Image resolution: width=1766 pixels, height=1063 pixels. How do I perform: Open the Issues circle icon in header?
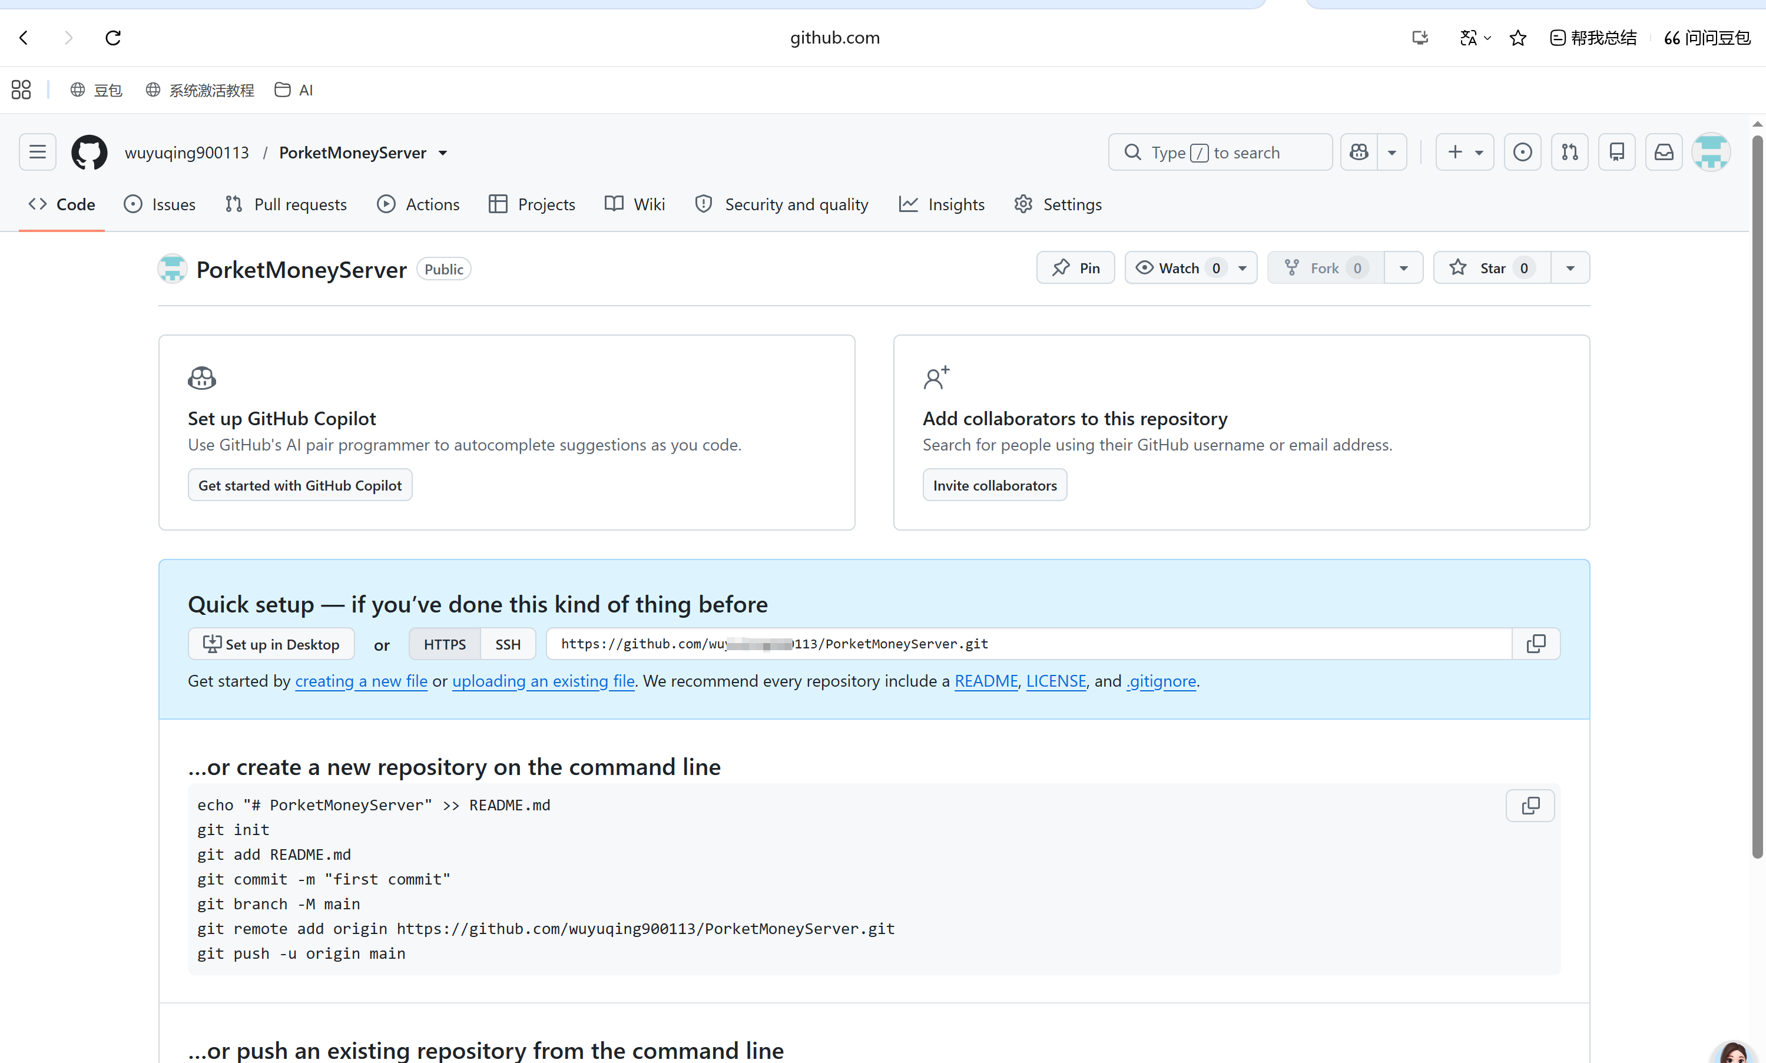1523,152
